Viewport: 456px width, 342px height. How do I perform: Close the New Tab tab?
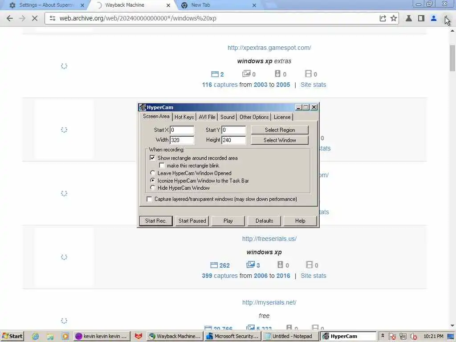[x=254, y=5]
